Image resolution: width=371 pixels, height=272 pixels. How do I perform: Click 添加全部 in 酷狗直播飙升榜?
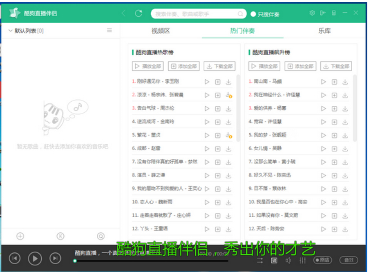pyautogui.click(x=300, y=66)
